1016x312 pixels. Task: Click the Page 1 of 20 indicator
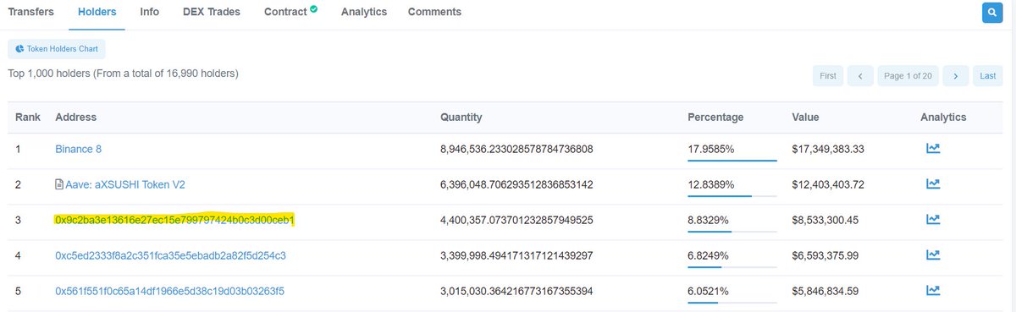[908, 76]
